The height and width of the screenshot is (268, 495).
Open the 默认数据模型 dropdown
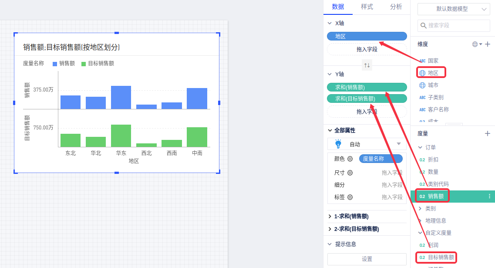(453, 9)
